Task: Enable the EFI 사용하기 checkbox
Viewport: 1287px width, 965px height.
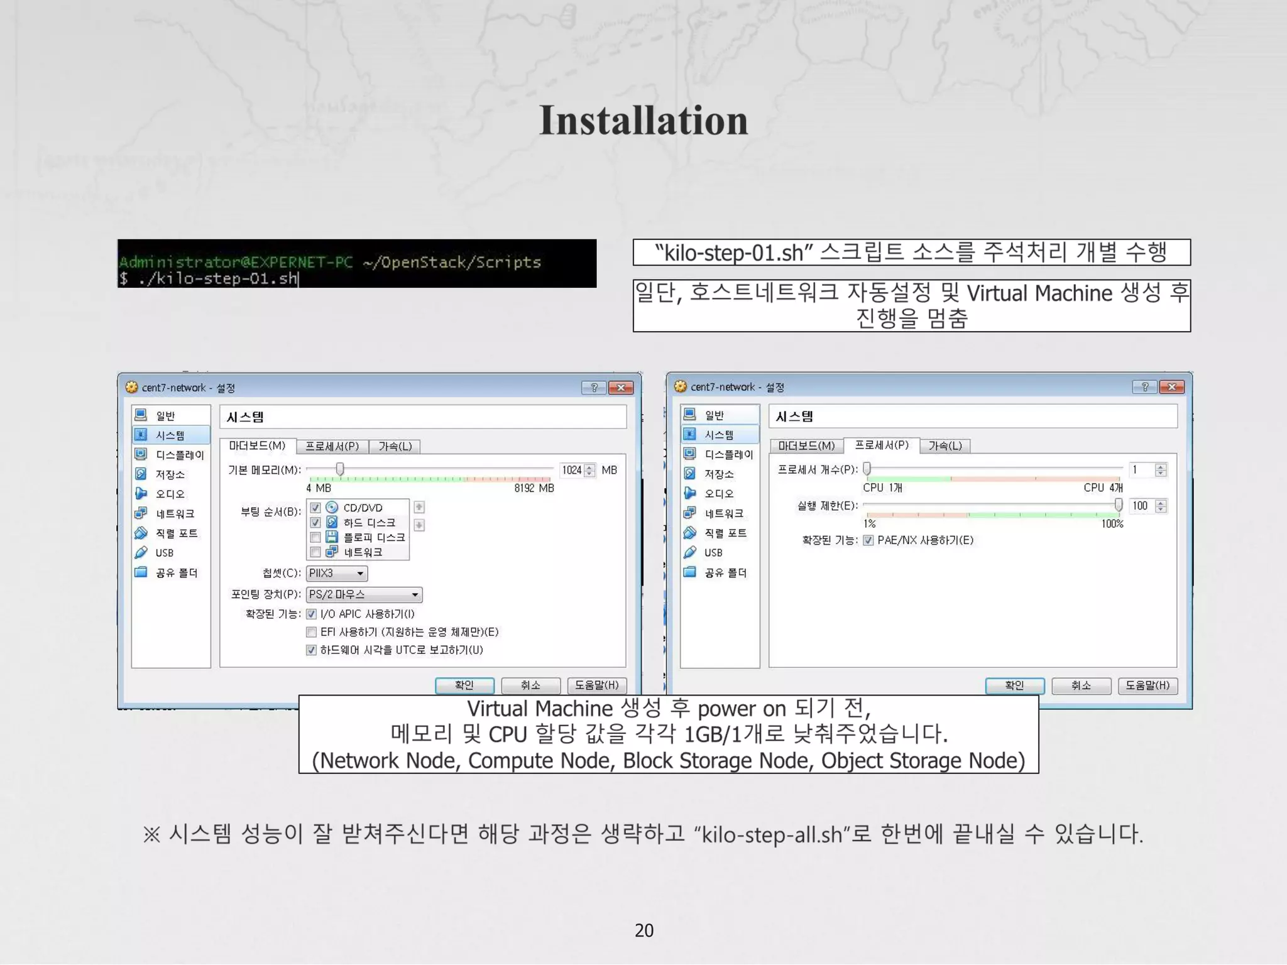Action: (311, 632)
